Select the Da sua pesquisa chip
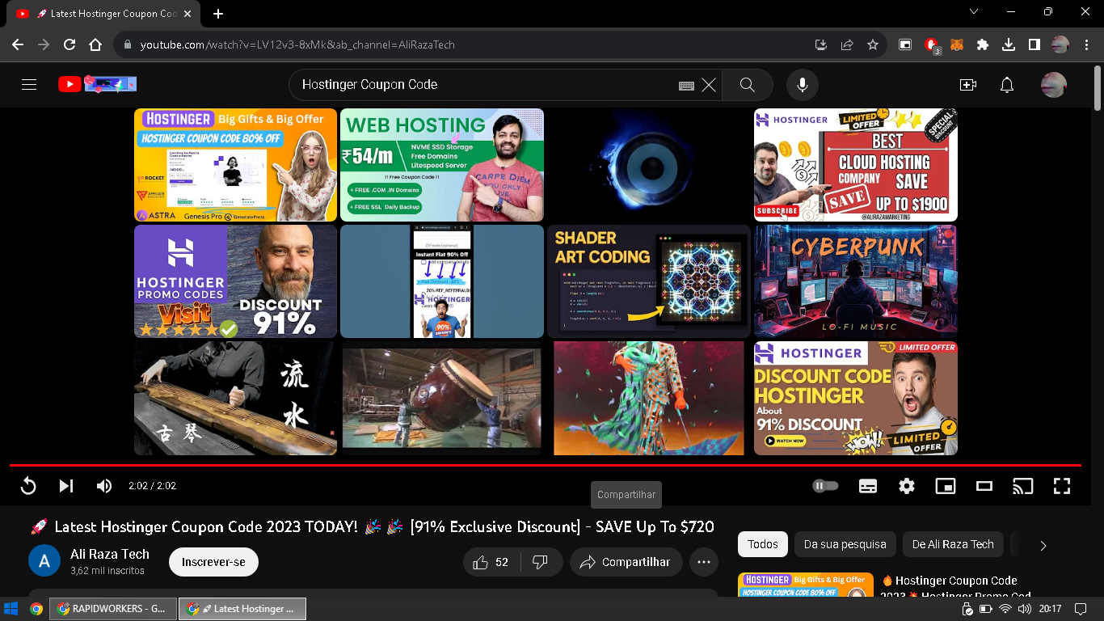This screenshot has height=621, width=1104. [845, 544]
